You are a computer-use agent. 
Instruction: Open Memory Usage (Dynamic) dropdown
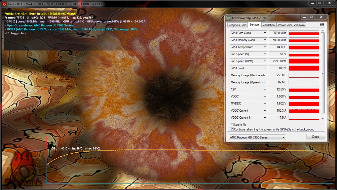tap(265, 82)
